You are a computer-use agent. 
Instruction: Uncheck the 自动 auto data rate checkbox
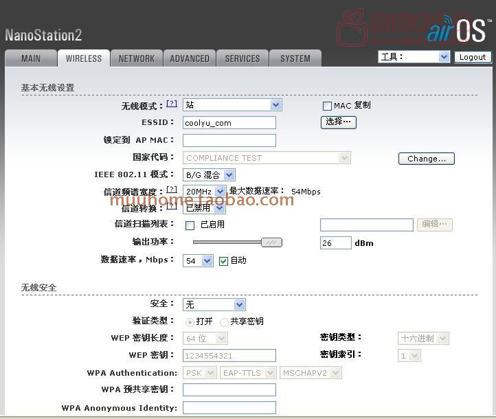coord(223,261)
